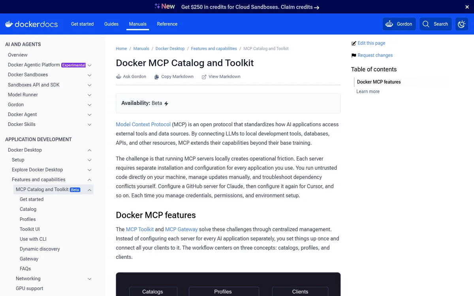This screenshot has height=296, width=474.
Task: Open Model Context Protocol link
Action: tap(143, 124)
